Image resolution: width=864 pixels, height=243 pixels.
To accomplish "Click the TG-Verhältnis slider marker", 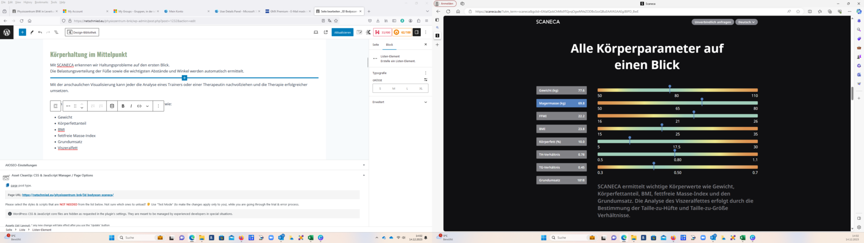I will pyautogui.click(x=654, y=165).
